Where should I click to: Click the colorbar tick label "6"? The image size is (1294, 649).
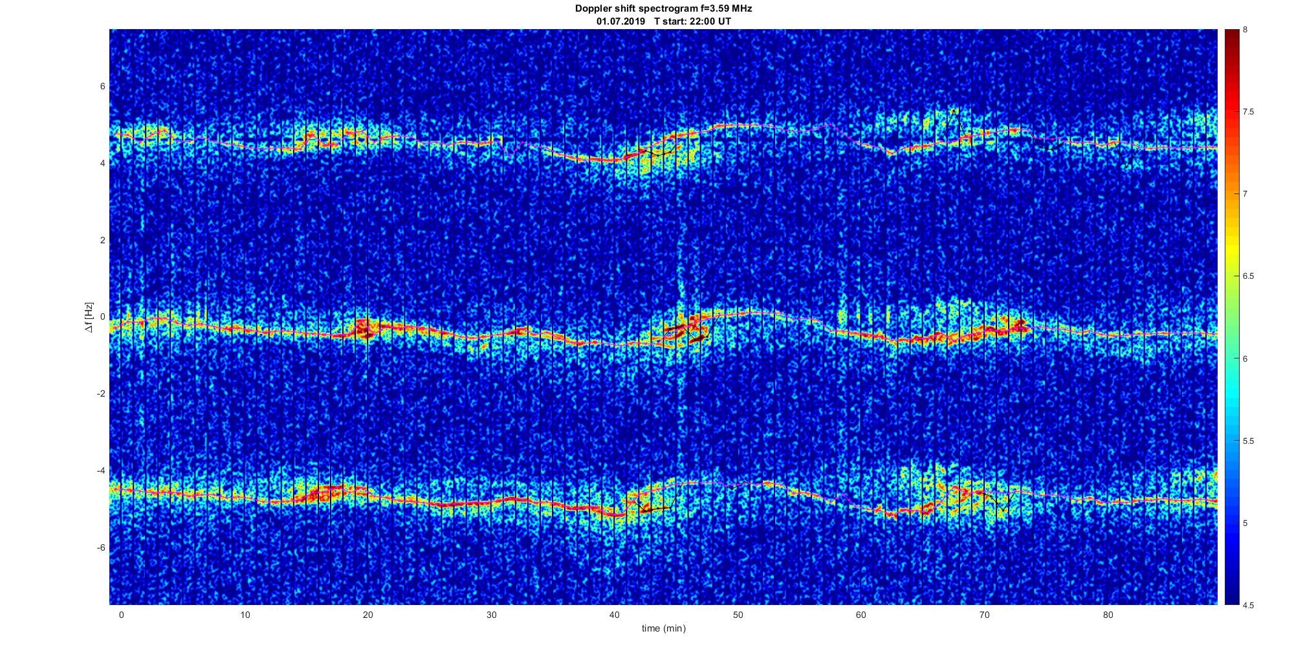coord(1245,358)
